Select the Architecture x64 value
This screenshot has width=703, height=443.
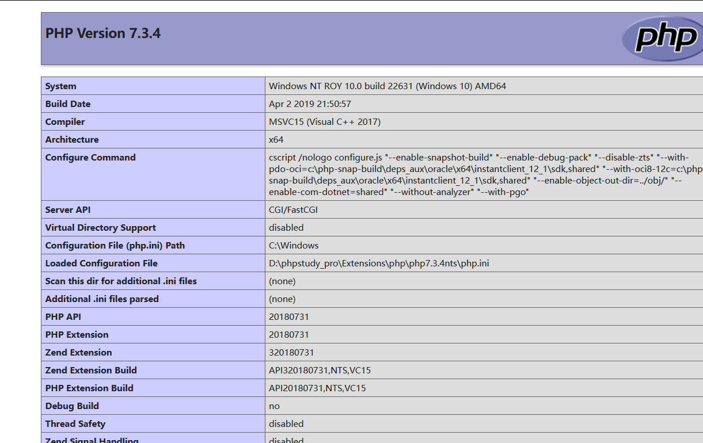click(274, 139)
